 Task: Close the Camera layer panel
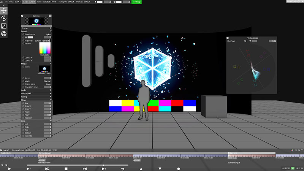click(x=22, y=16)
